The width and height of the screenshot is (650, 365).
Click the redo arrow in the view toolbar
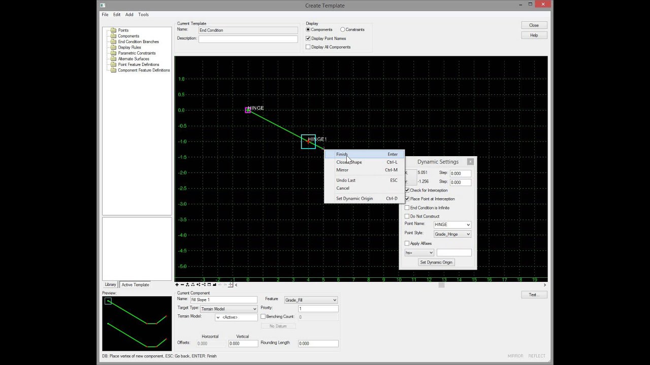[225, 285]
